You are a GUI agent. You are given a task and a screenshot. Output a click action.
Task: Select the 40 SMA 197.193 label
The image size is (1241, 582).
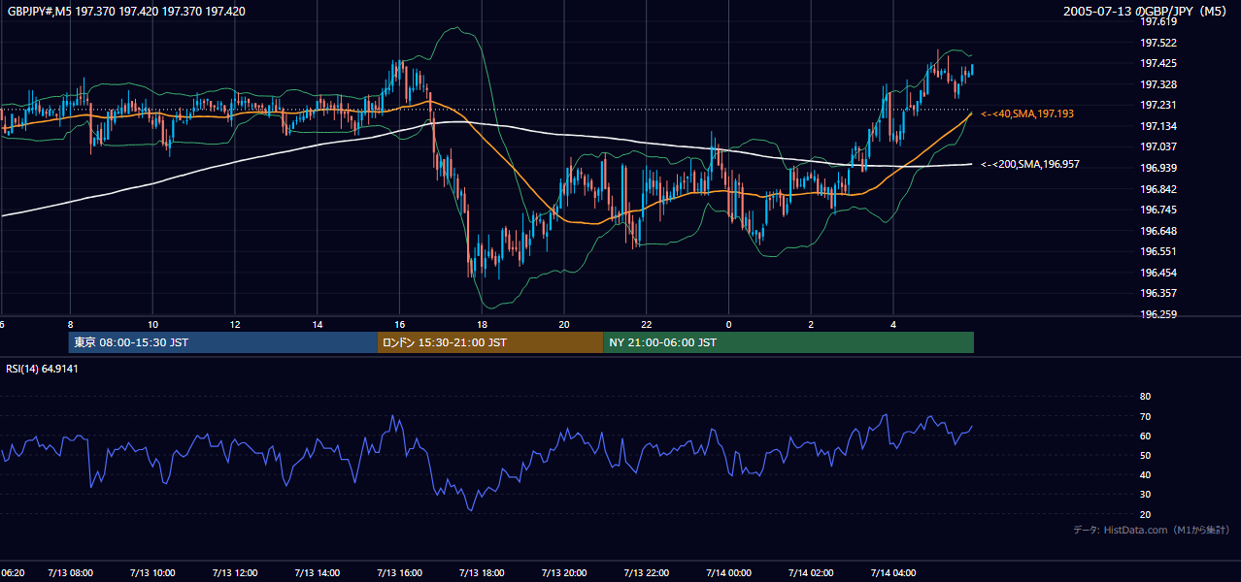point(1026,114)
